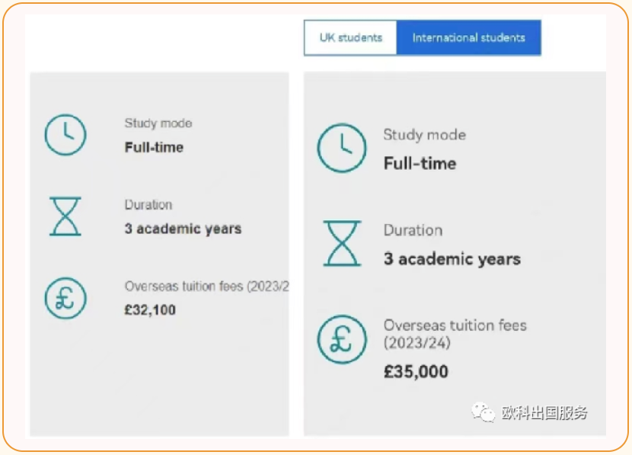The image size is (632, 455).
Task: Switch to the UK students tab
Action: coord(350,37)
